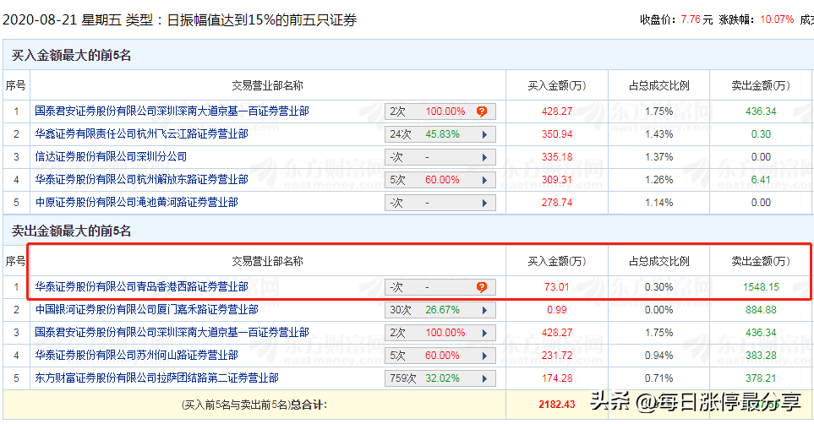
Task: Open 华鑫证券杭州飞云江路证券营业部 link
Action: click(141, 134)
